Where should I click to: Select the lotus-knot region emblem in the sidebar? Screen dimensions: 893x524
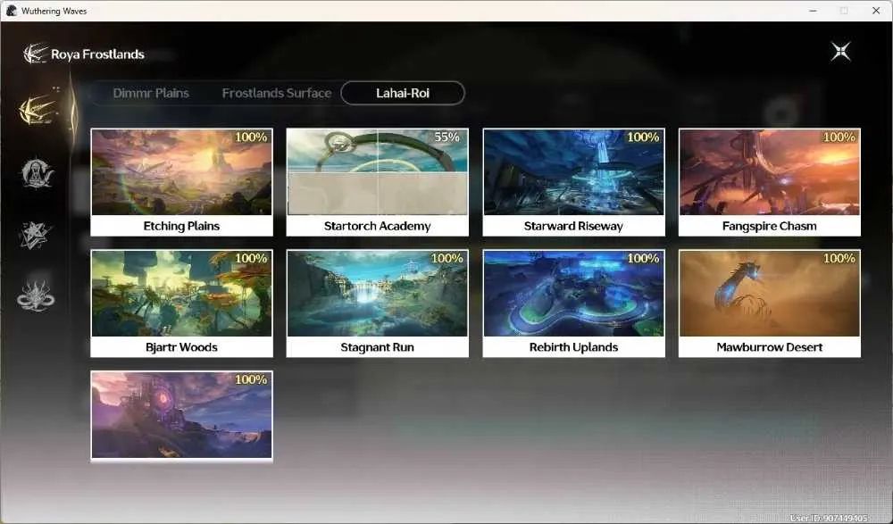[36, 295]
